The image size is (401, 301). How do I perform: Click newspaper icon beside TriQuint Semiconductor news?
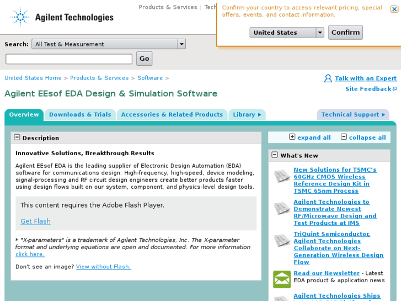coord(282,240)
